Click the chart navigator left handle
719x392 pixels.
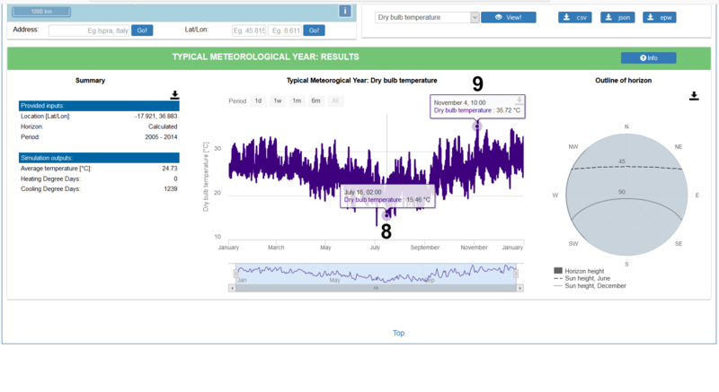[235, 274]
